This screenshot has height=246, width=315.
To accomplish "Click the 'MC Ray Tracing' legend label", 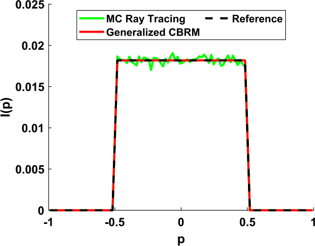I will click(x=146, y=19).
